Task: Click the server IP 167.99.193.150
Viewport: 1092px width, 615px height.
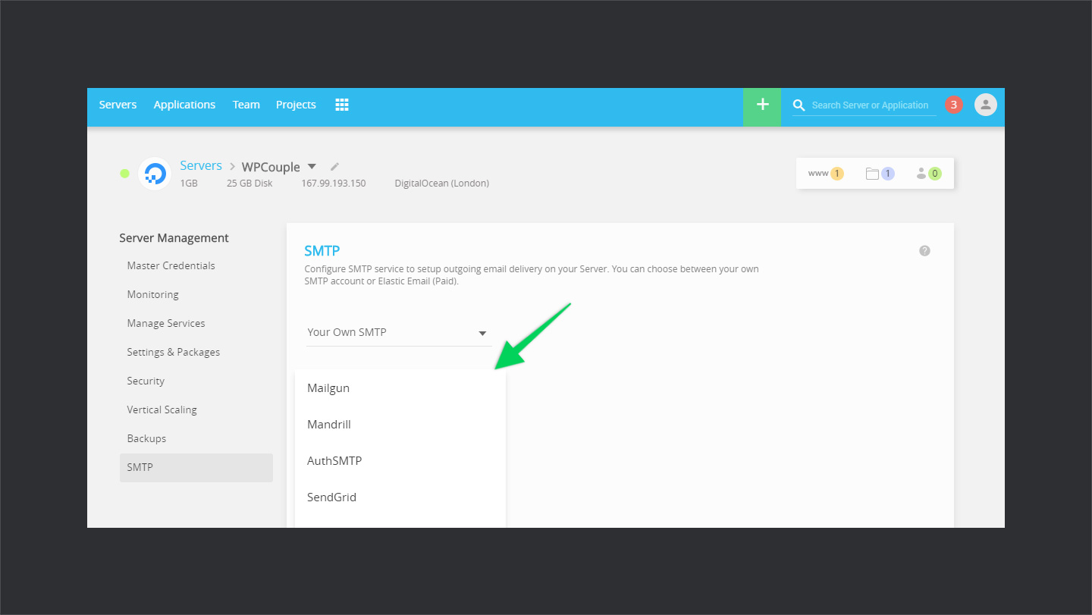Action: pos(334,184)
